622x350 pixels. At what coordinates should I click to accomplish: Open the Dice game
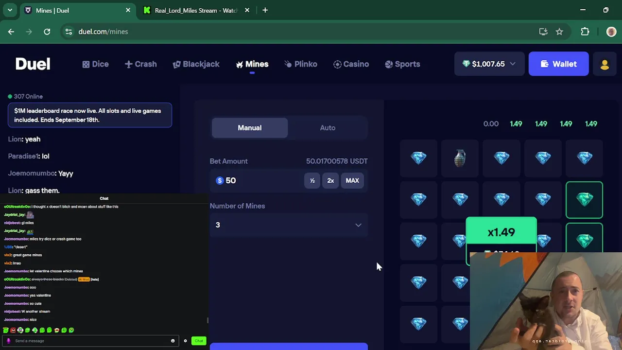coord(95,64)
